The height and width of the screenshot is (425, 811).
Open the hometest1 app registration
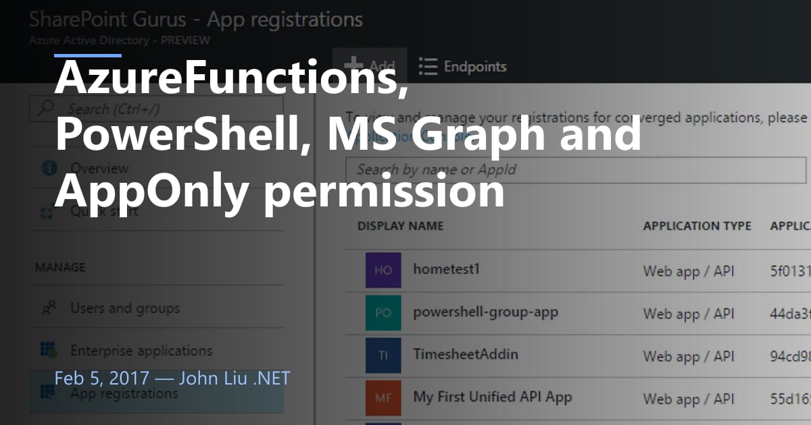[x=446, y=268]
